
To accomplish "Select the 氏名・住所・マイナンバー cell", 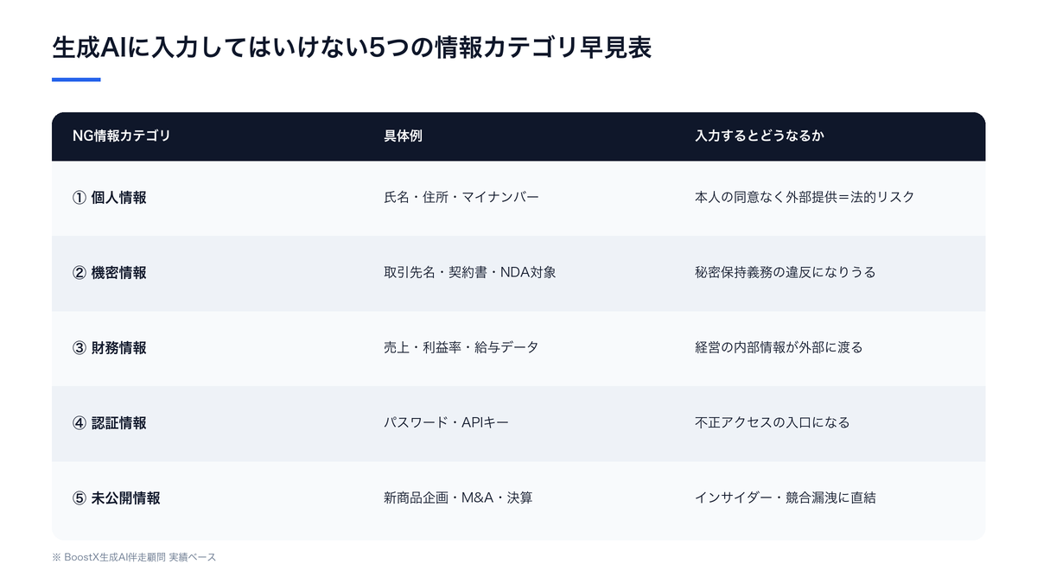I will tap(461, 198).
